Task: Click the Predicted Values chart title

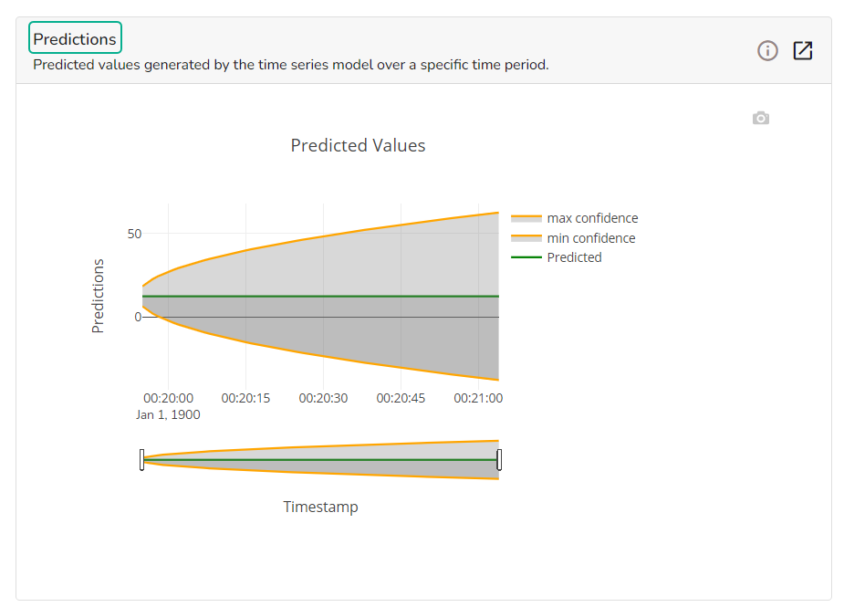Action: 358,145
